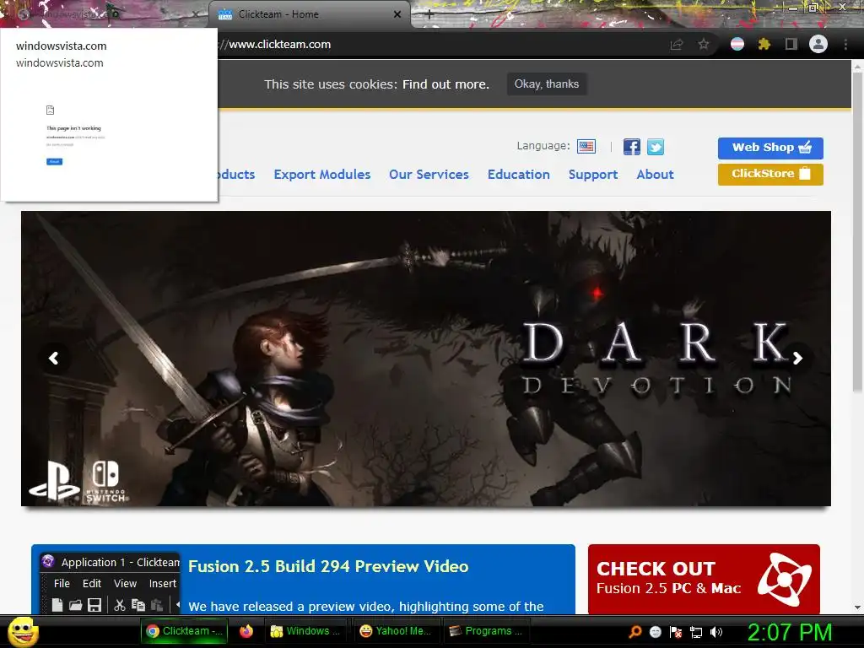Open the Extensions puzzle piece menu

tap(764, 44)
